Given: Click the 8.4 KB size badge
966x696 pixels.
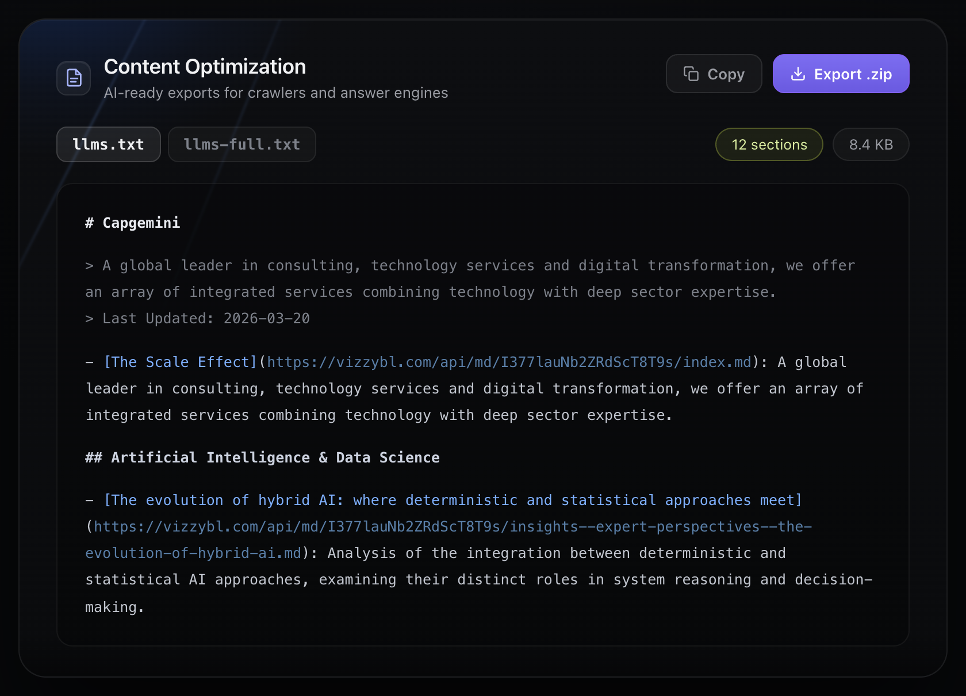Looking at the screenshot, I should [871, 144].
